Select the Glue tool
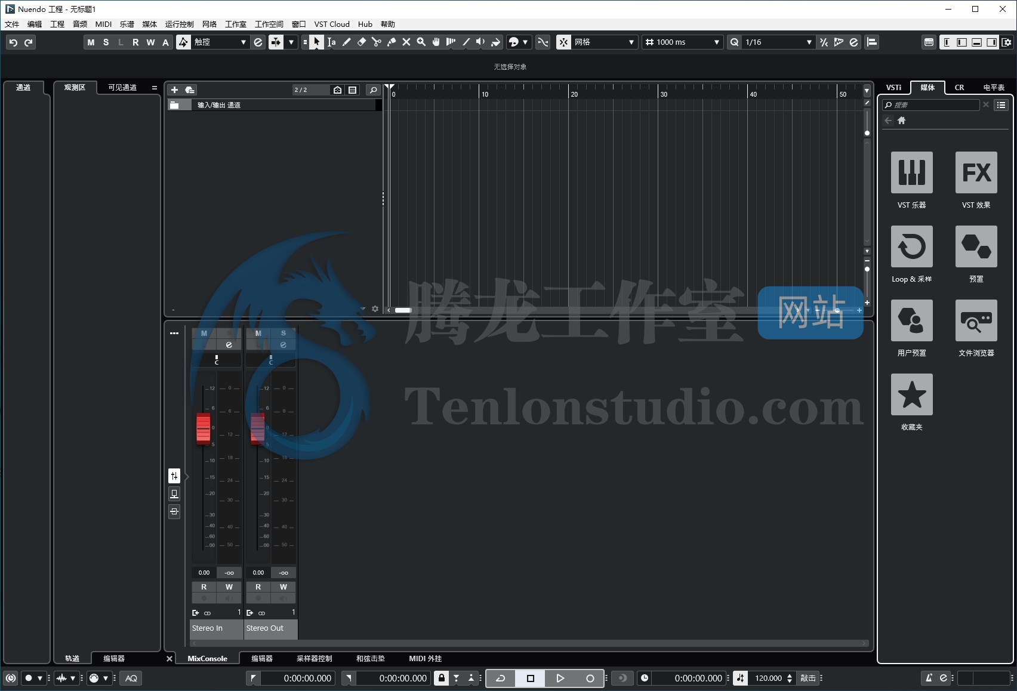 (392, 42)
